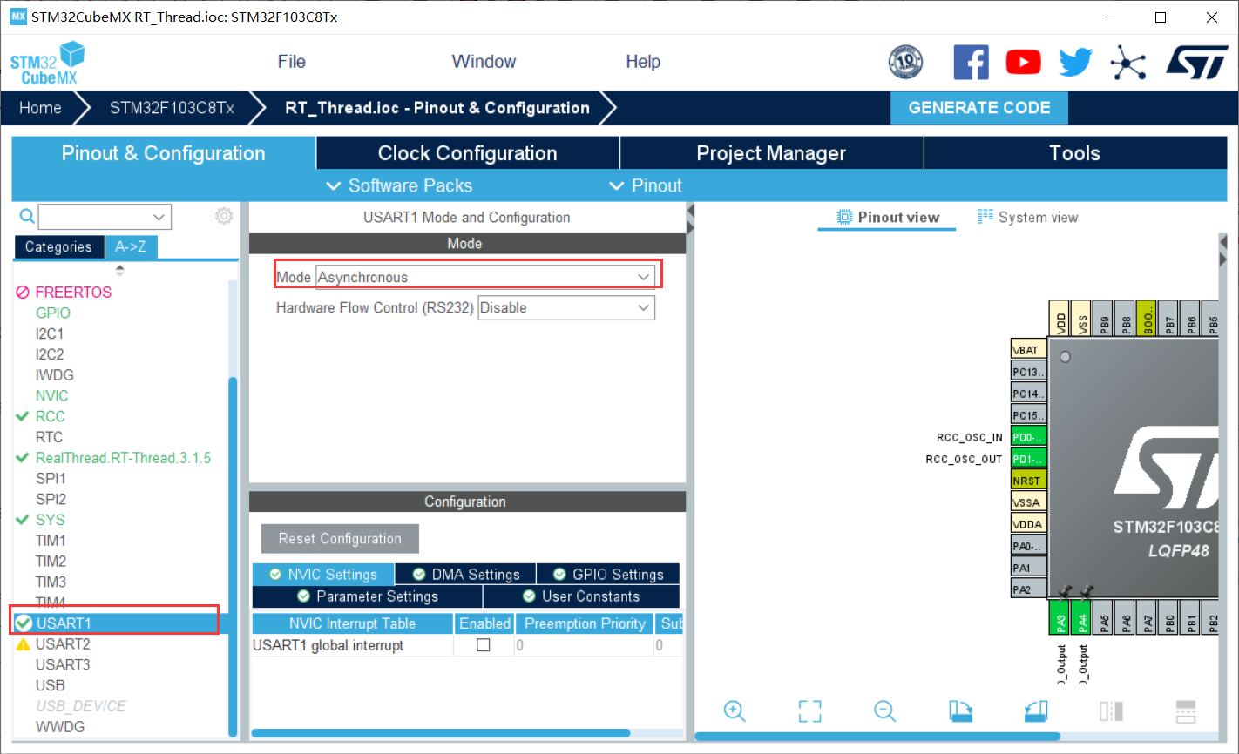
Task: Click the STM32CubeMX logo
Action: [47, 64]
